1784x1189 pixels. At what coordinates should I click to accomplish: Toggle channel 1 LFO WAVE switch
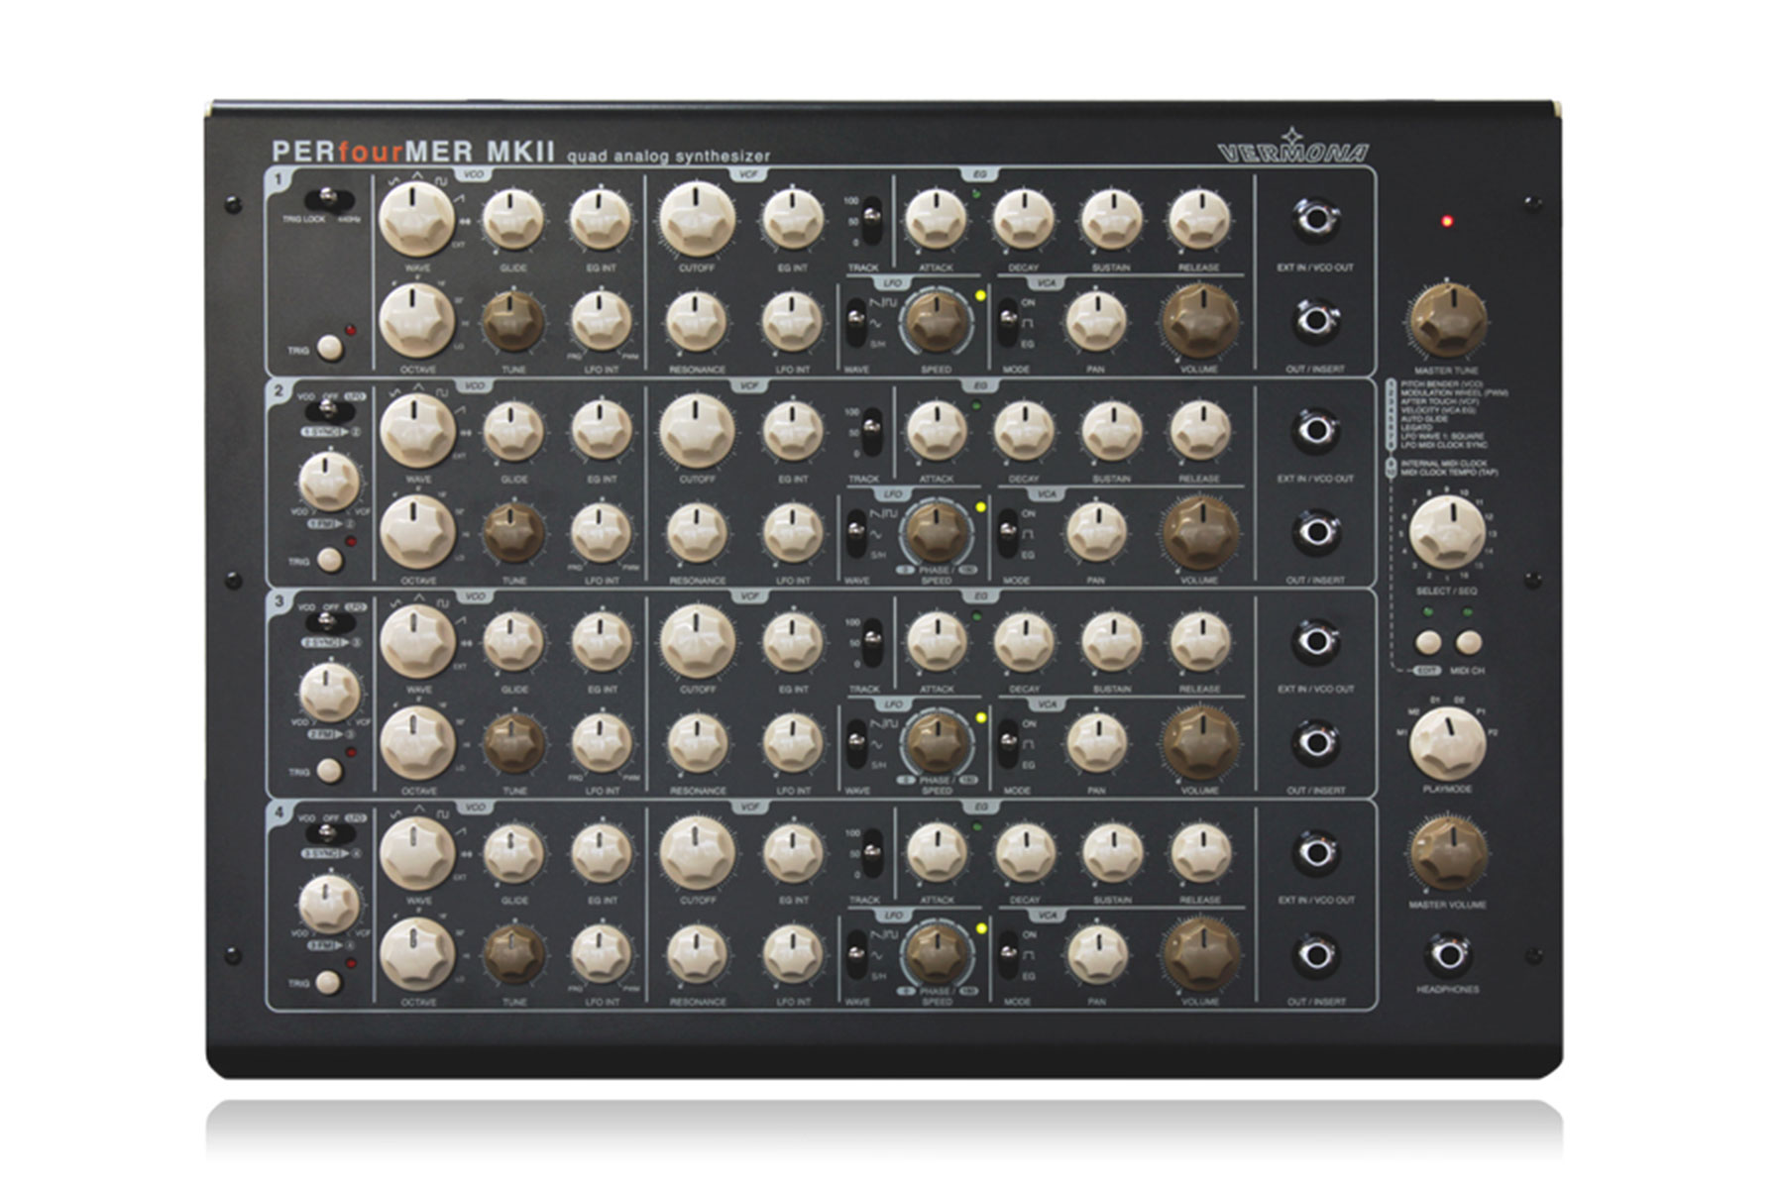(x=855, y=323)
